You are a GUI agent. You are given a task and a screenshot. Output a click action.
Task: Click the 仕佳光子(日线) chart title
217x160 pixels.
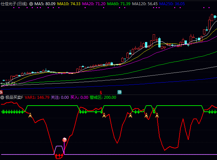pos(14,4)
